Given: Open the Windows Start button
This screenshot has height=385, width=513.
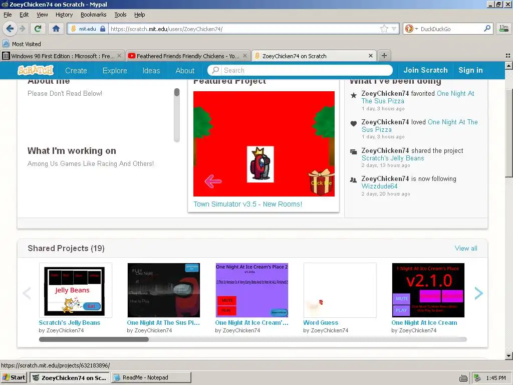Looking at the screenshot, I should (x=14, y=377).
